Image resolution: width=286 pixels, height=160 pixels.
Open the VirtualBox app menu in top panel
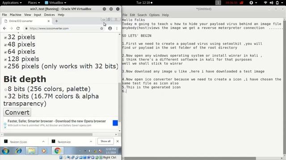[55, 3]
